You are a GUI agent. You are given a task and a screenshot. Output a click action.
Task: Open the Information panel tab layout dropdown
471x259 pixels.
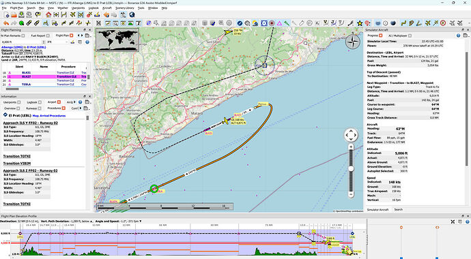87,102
